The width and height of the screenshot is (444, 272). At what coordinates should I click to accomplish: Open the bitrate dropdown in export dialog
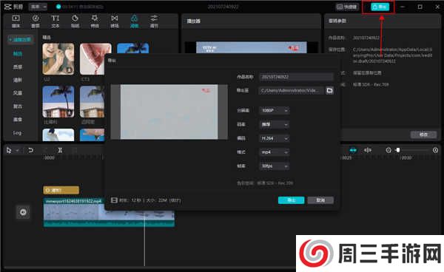[x=274, y=124]
